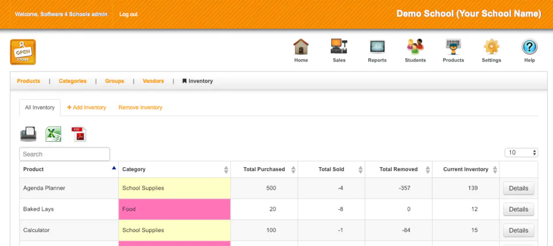This screenshot has width=553, height=246.
Task: Click the bookmark icon beside Inventory
Action: [x=184, y=81]
